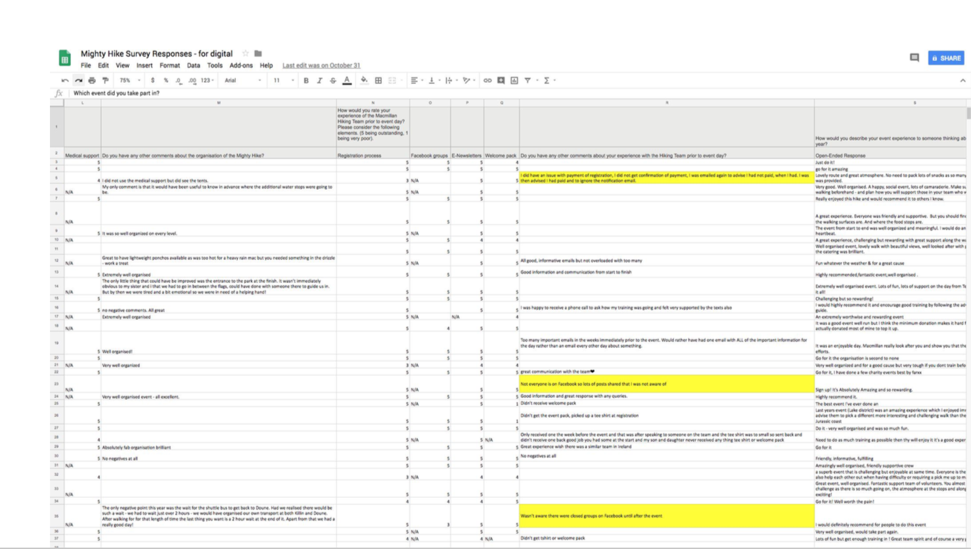Open the cell borders icon

point(378,80)
